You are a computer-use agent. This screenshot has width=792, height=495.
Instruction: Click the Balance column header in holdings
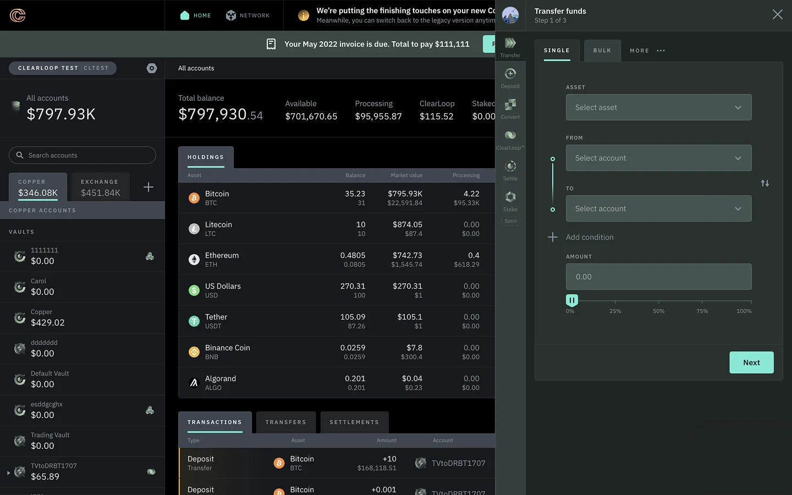[x=355, y=175]
